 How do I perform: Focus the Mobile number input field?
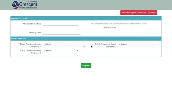pyautogui.click(x=137, y=27)
